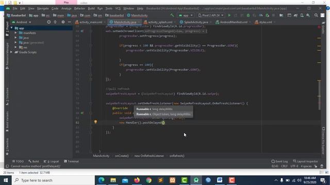Click onCreate() in the bottom breadcrumb
This screenshot has width=330, height=185.
tap(122, 156)
